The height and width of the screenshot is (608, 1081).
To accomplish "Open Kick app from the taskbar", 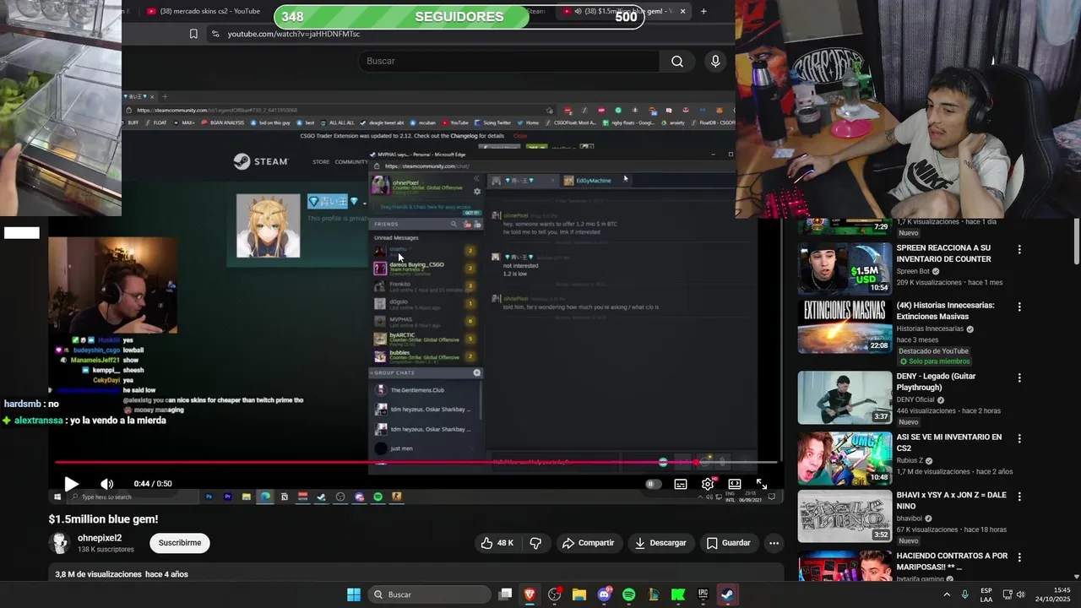I will click(678, 594).
